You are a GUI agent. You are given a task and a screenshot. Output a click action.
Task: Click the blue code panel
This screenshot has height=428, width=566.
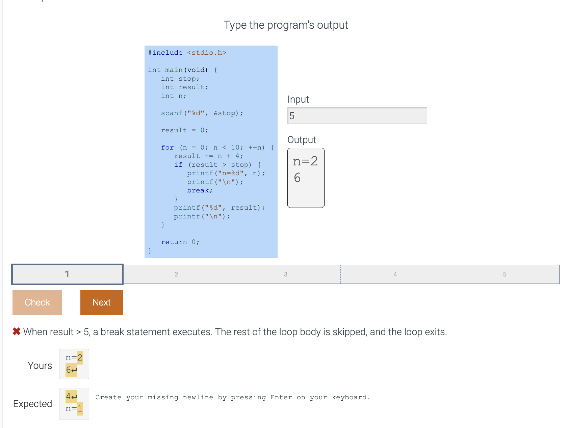[210, 152]
